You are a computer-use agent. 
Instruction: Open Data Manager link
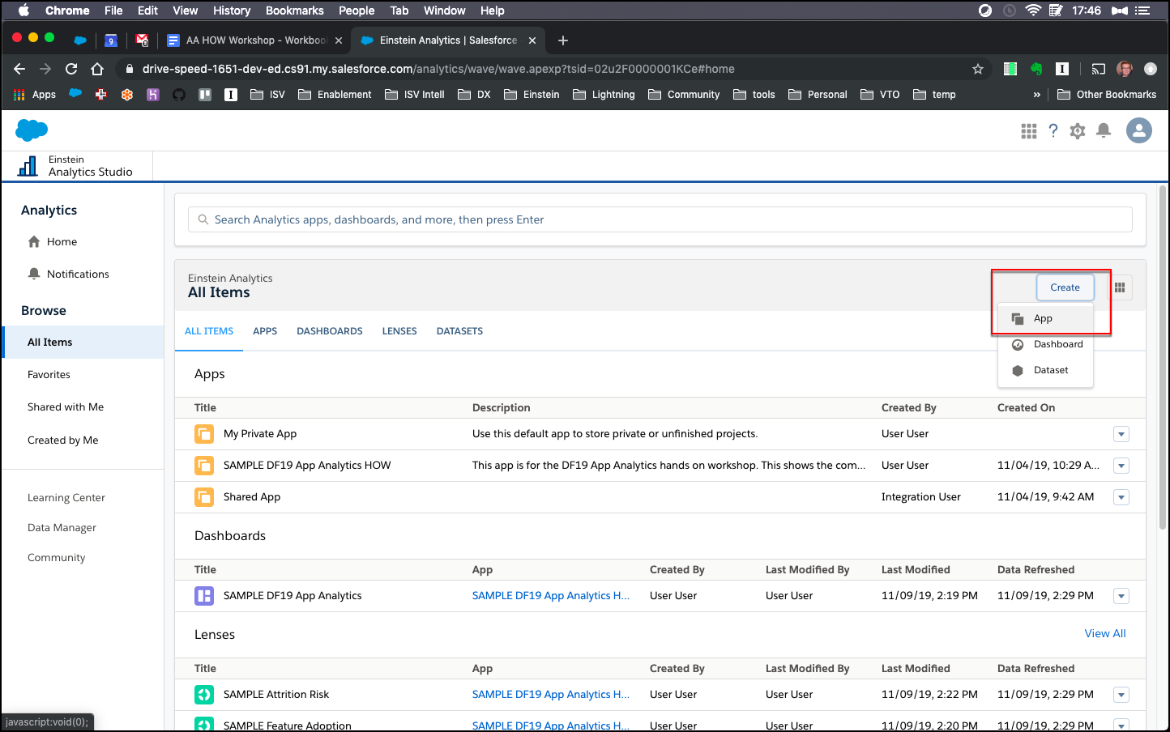tap(62, 528)
